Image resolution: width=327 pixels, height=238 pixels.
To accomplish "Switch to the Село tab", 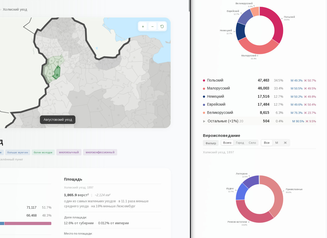I will (252, 143).
